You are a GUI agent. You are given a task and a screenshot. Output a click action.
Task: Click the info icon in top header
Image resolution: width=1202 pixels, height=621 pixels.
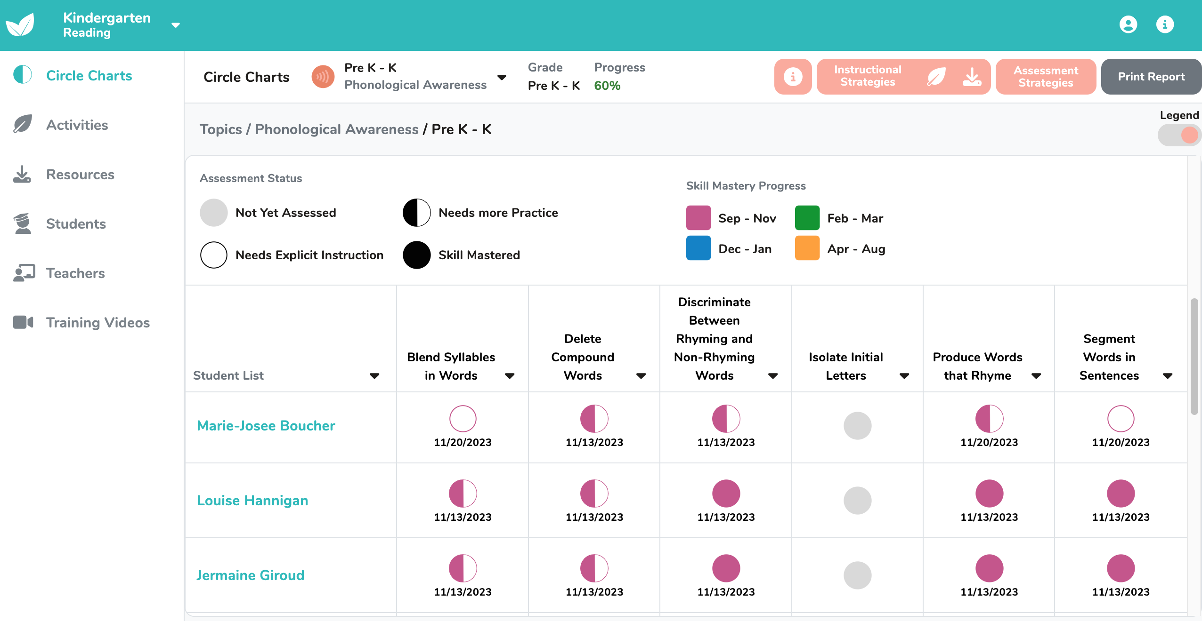(x=1165, y=24)
